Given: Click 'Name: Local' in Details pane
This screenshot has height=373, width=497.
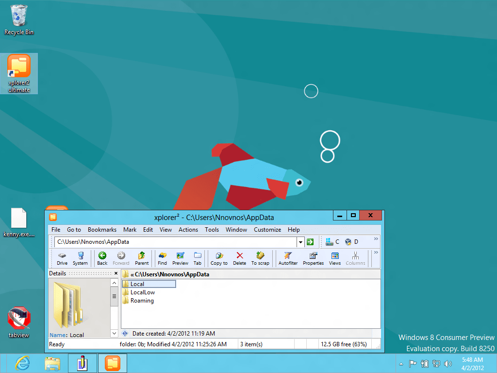Looking at the screenshot, I should click(66, 335).
